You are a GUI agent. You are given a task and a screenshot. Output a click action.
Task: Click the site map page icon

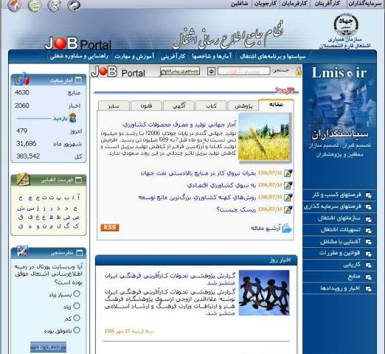[35, 6]
